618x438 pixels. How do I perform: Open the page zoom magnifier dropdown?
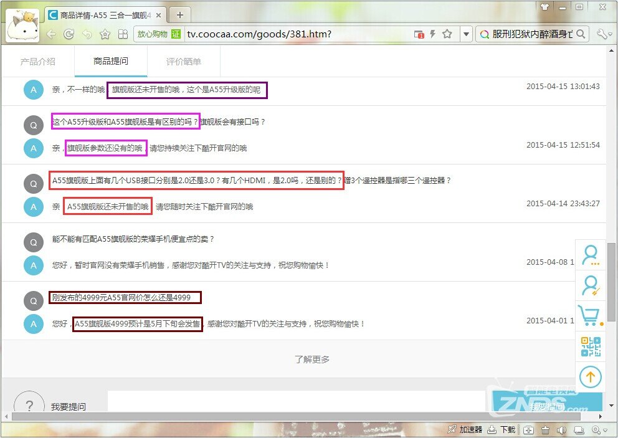[x=599, y=430]
